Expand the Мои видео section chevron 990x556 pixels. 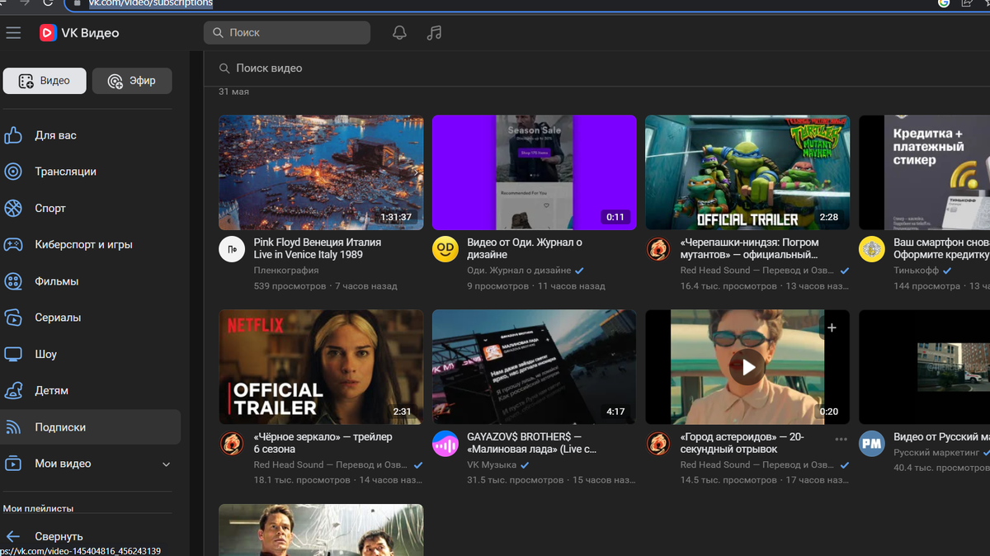coord(166,464)
